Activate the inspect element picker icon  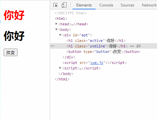click(55, 5)
